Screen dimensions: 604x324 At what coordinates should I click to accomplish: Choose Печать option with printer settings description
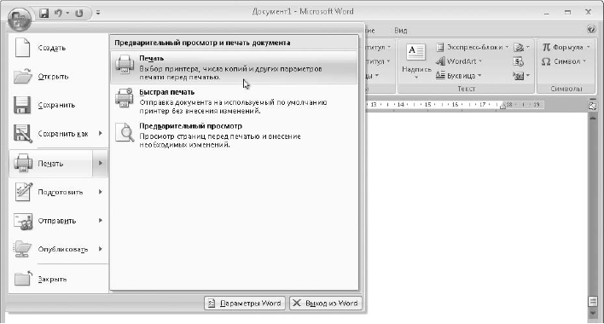234,67
